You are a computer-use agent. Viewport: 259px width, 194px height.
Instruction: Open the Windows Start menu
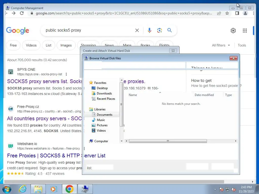click(7, 189)
